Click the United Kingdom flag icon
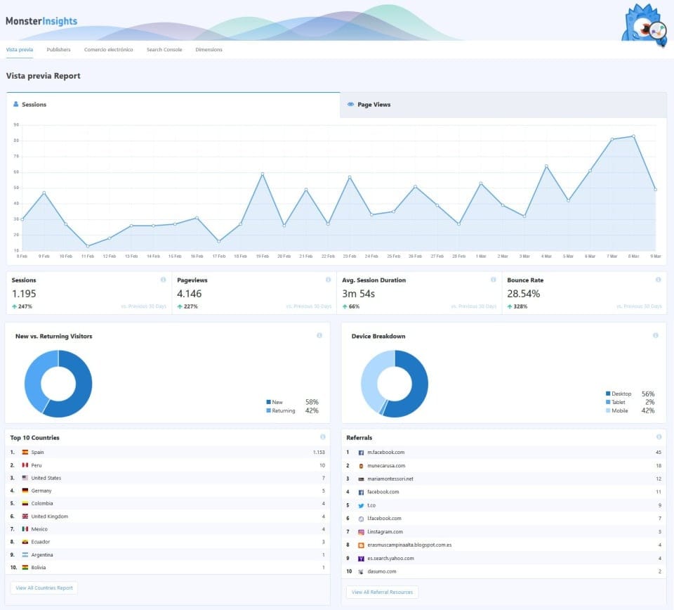The height and width of the screenshot is (610, 674). 25,517
